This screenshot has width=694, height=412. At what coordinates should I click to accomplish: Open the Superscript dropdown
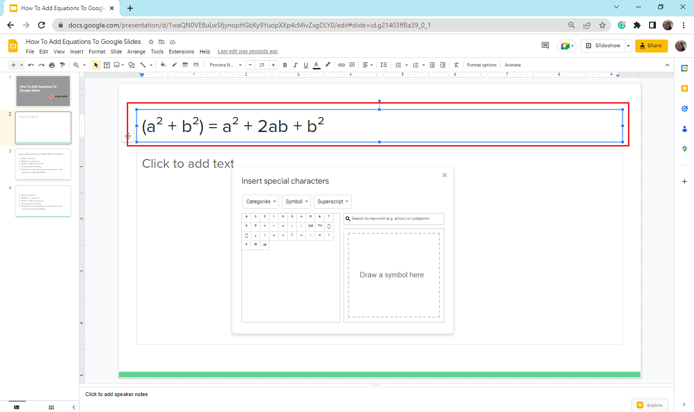click(x=333, y=201)
